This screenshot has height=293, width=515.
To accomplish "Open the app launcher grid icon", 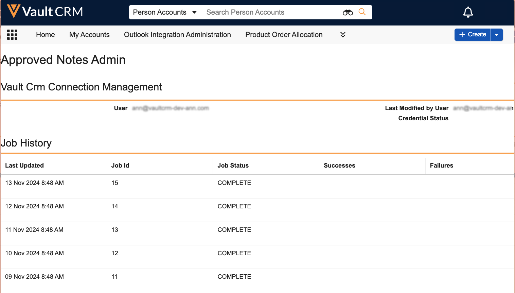I will pyautogui.click(x=12, y=35).
